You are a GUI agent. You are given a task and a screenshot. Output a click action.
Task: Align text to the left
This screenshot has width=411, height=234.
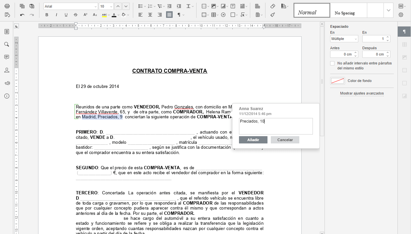click(141, 15)
